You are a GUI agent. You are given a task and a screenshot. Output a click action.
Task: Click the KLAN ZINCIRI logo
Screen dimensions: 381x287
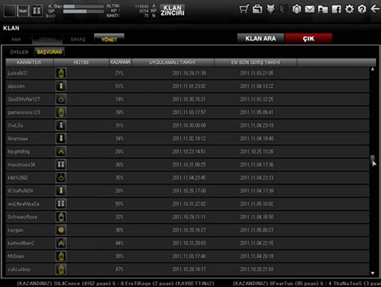click(172, 10)
